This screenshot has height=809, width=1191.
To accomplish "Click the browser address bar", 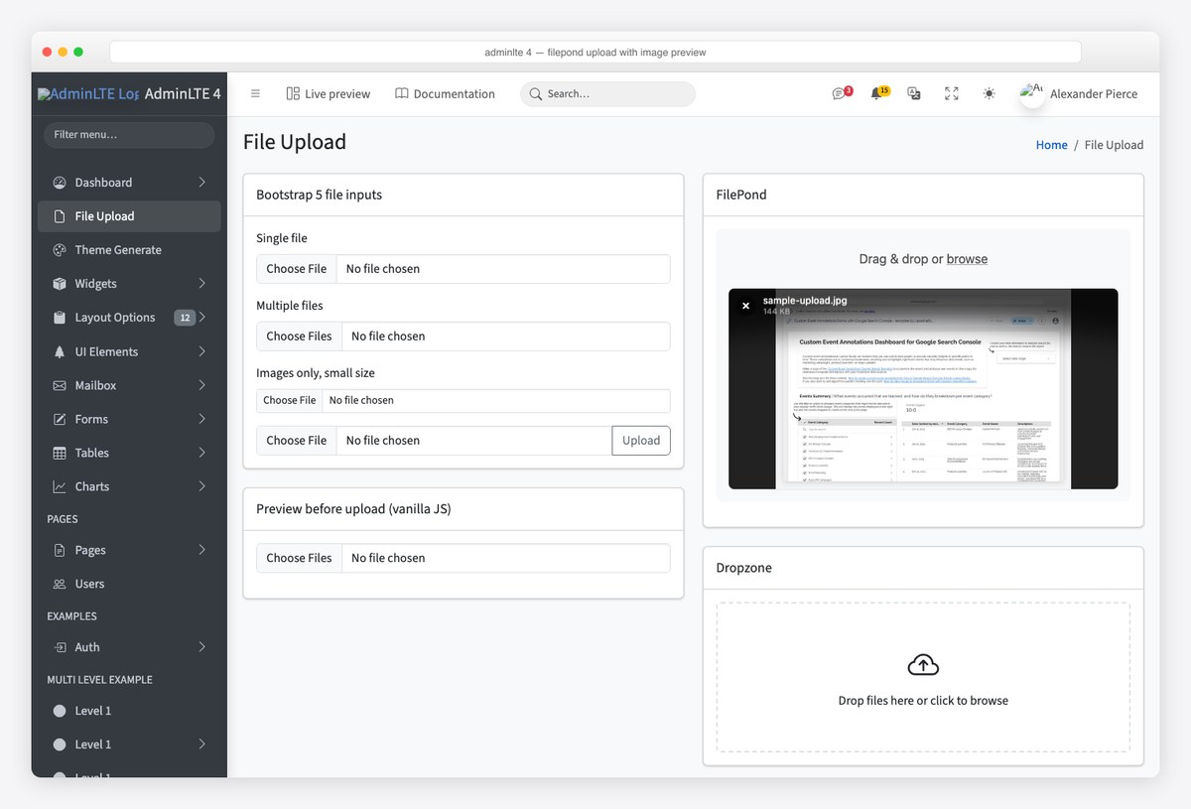I will coord(595,52).
